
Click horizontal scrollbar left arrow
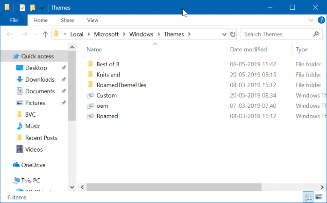click(82, 187)
